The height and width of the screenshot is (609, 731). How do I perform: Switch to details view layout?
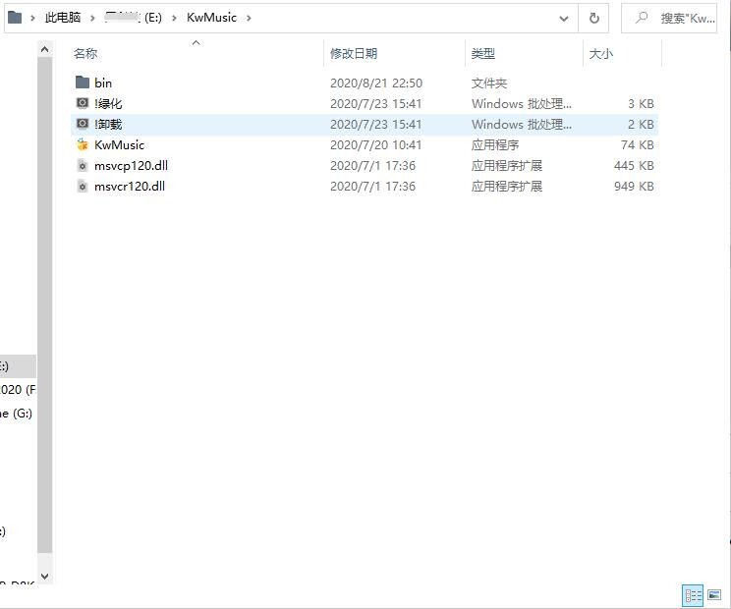click(x=693, y=595)
